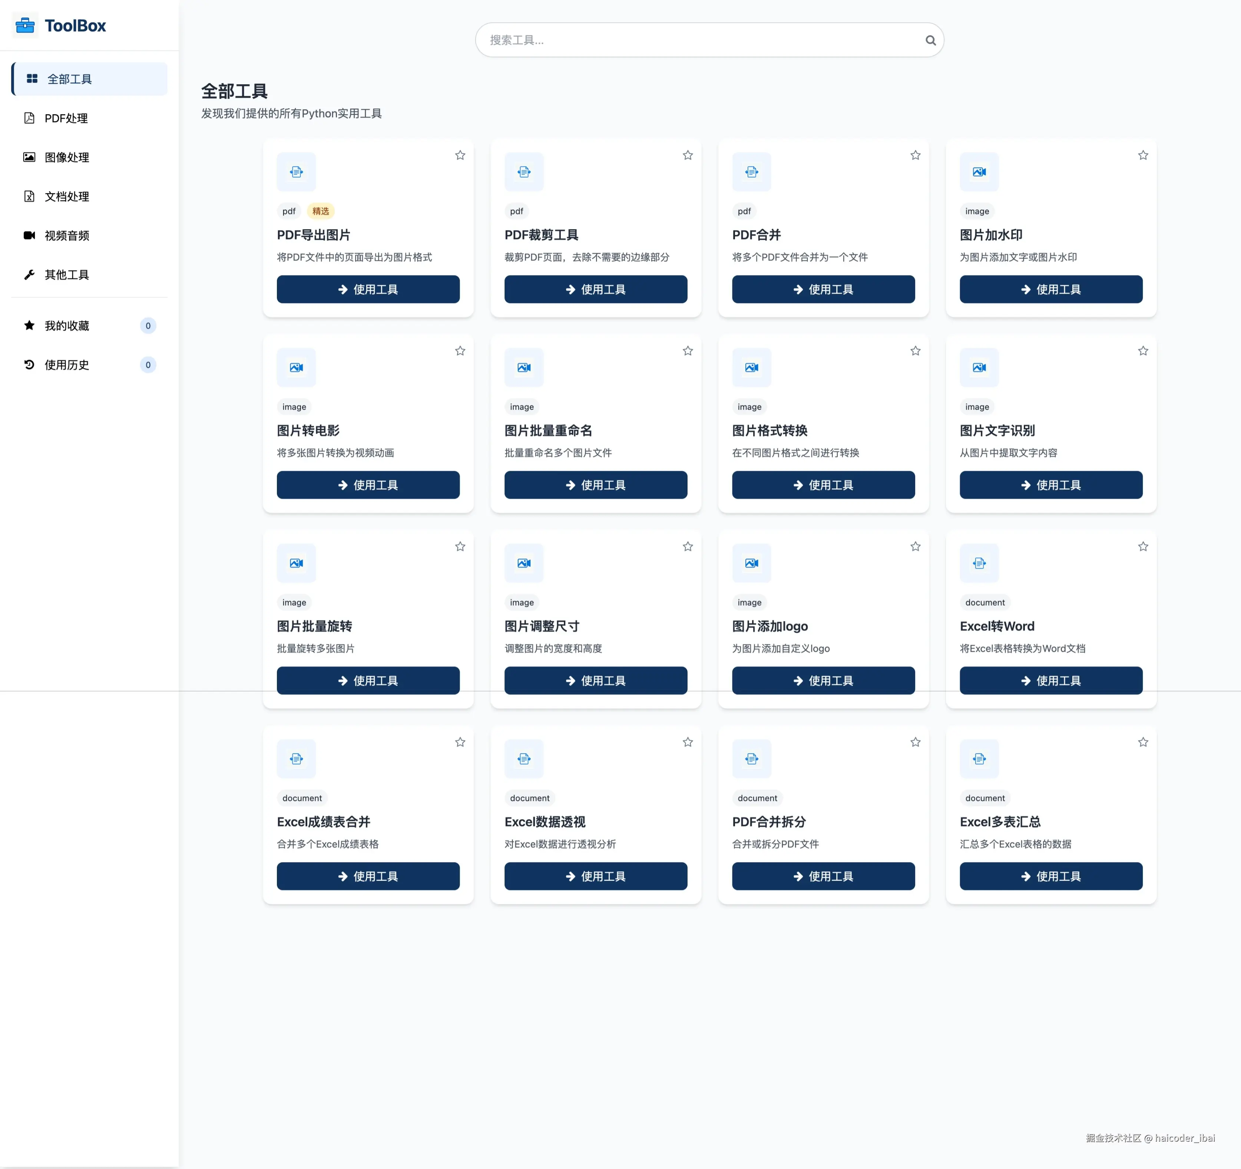
Task: Star the 图片批量重命名 tool
Action: tap(687, 351)
